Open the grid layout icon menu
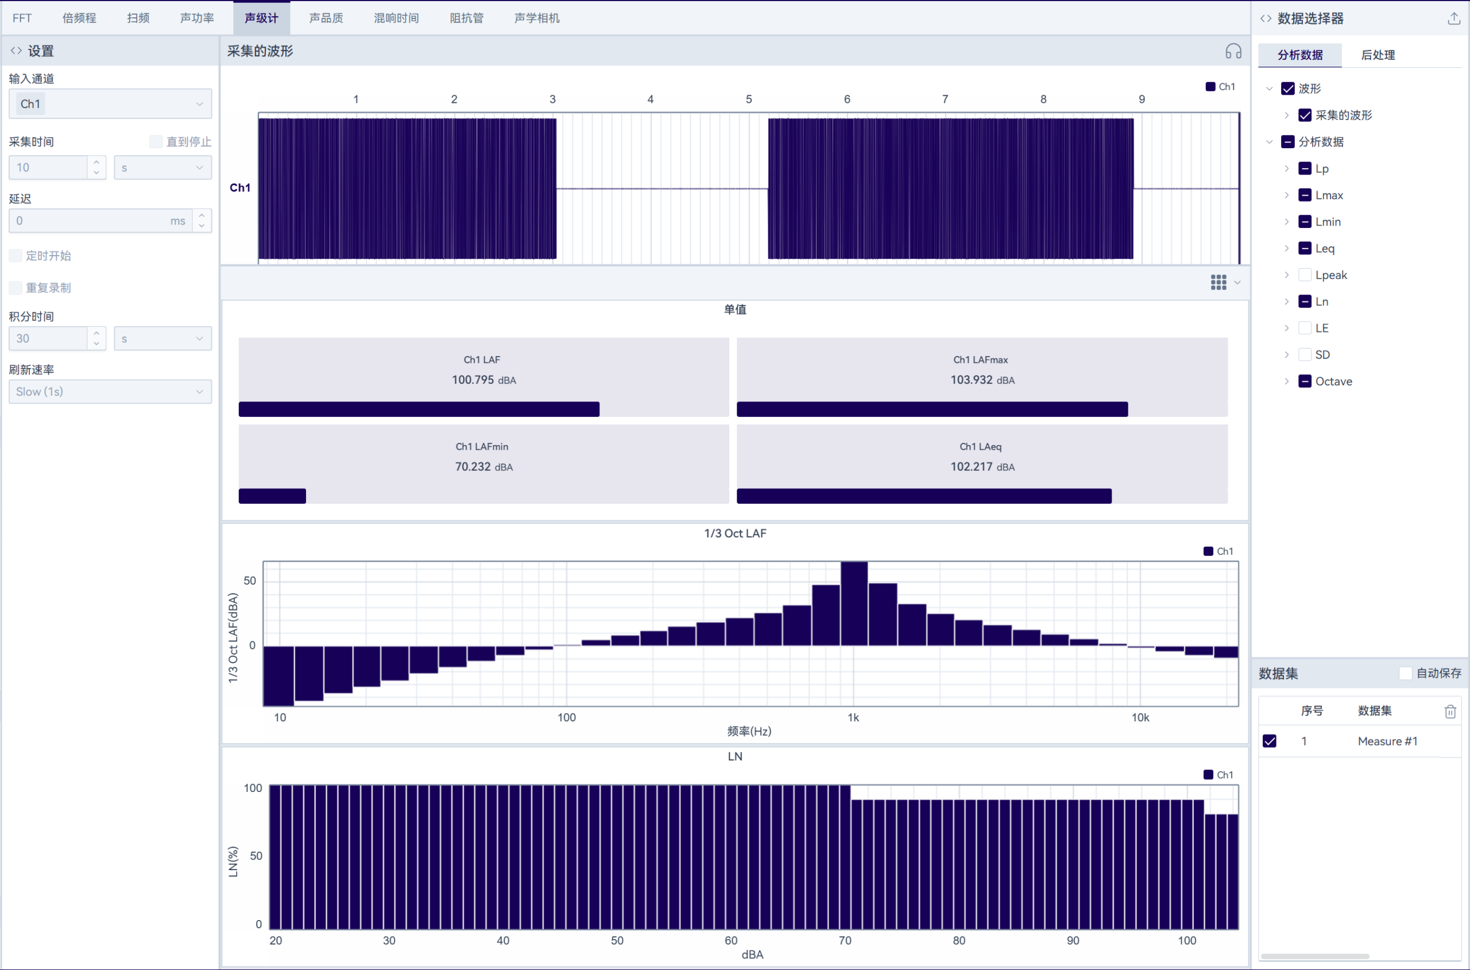Viewport: 1470px width, 970px height. [1218, 282]
